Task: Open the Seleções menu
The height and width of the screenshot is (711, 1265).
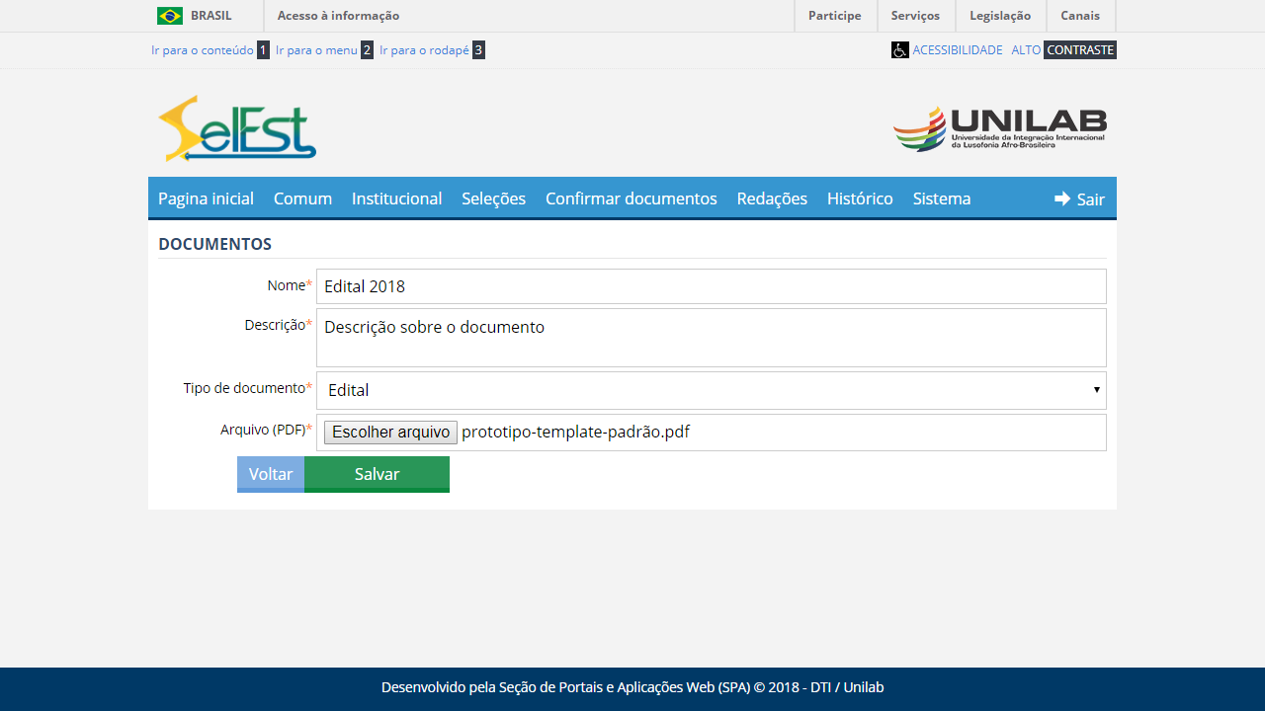Action: point(493,198)
